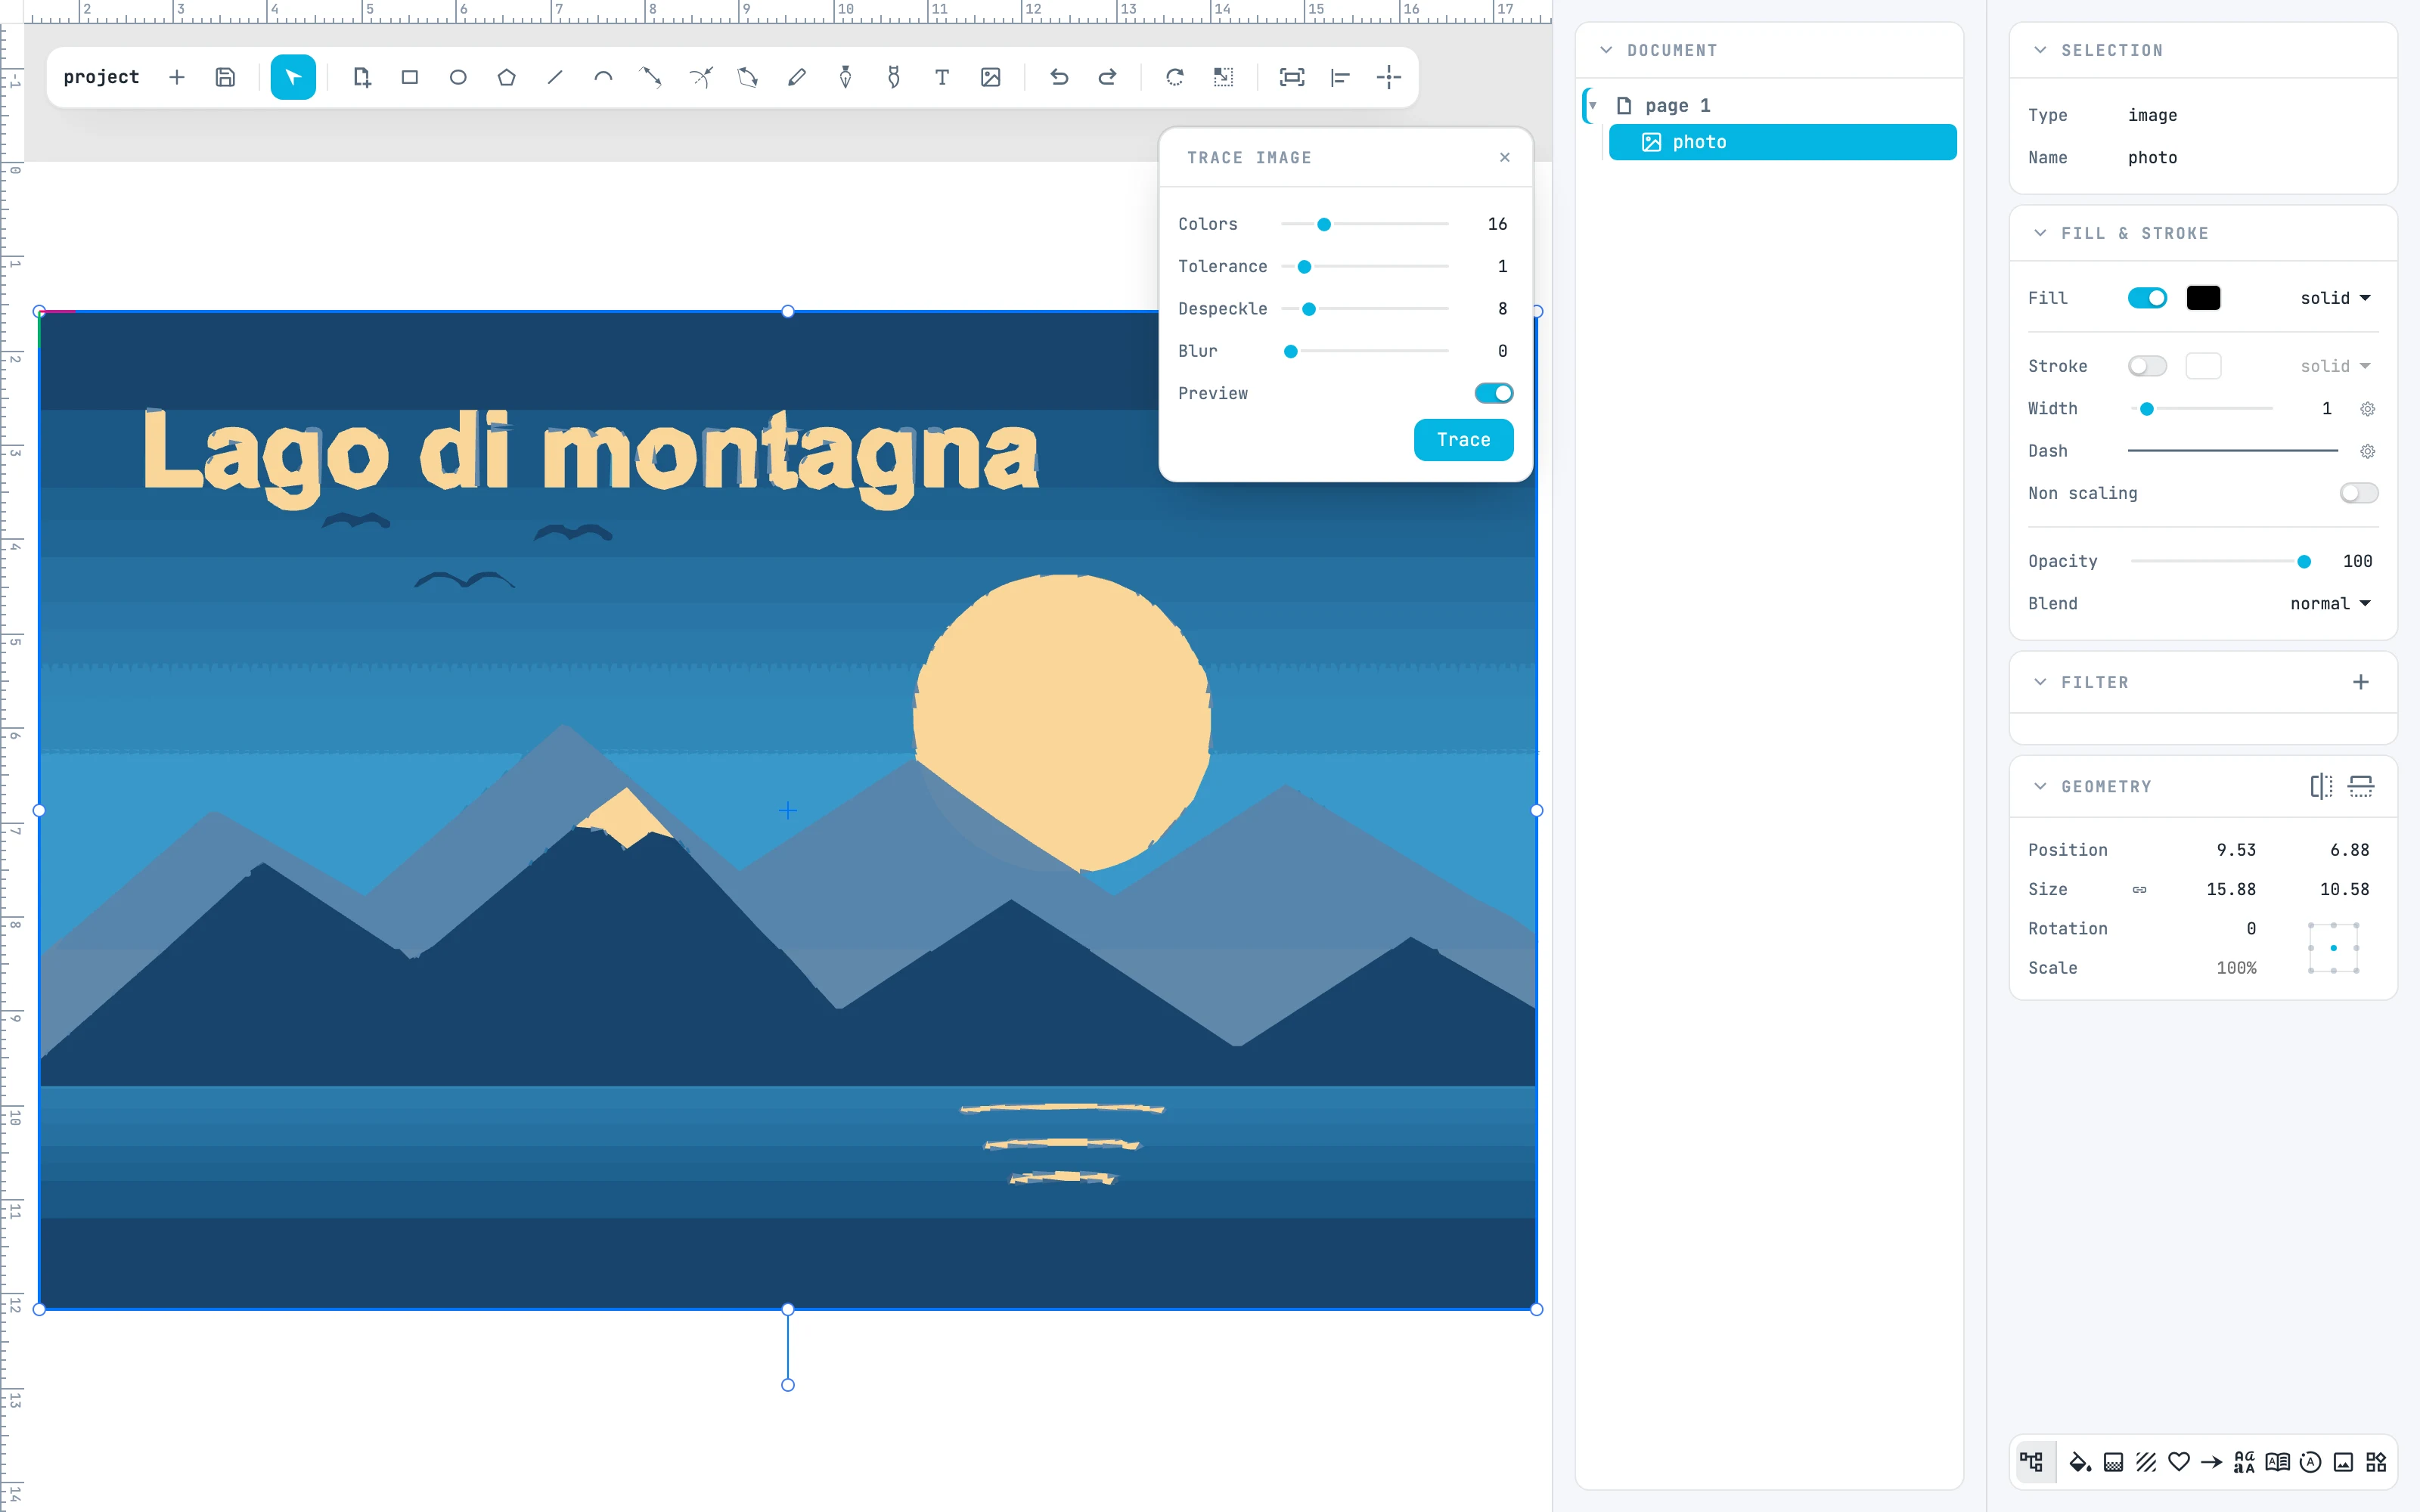Collapse the Geometry section
The width and height of the screenshot is (2420, 1512).
2040,786
